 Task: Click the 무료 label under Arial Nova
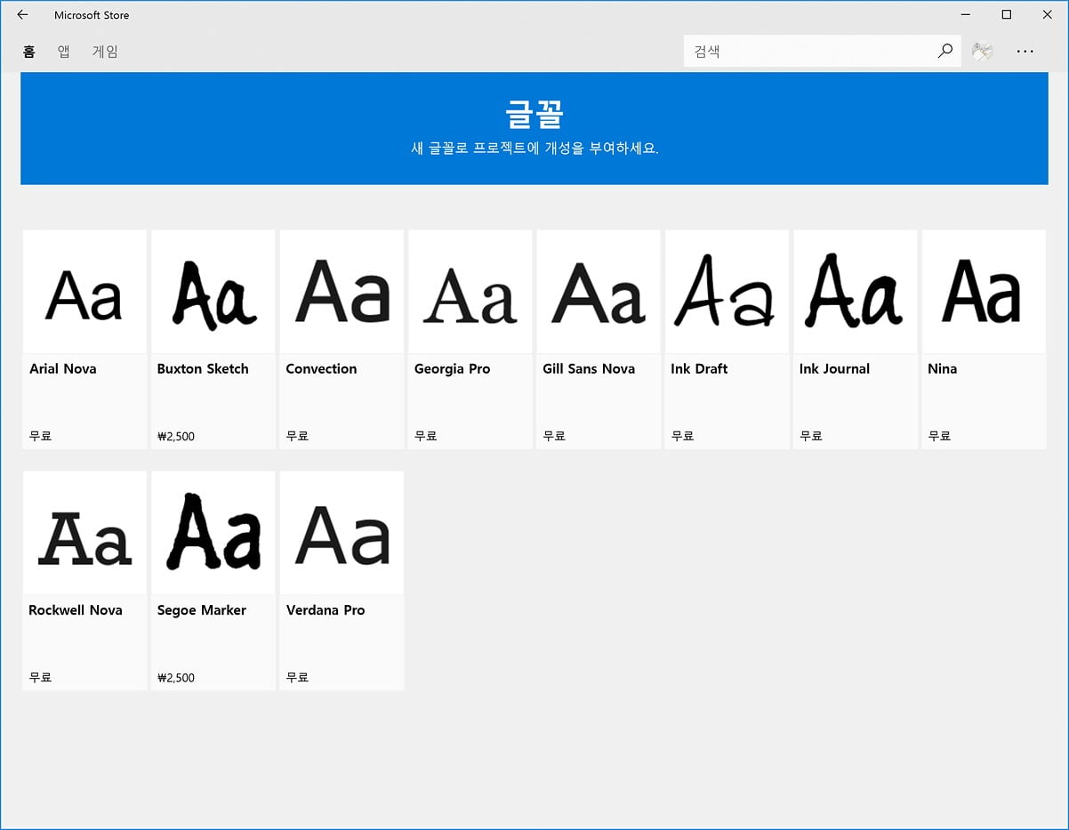[40, 436]
